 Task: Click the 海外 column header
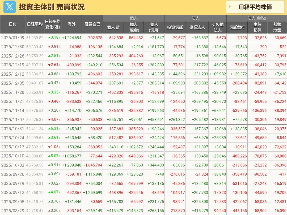71,24
